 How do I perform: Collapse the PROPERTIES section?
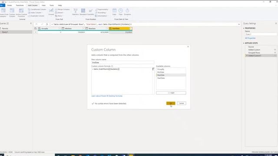tap(244, 28)
